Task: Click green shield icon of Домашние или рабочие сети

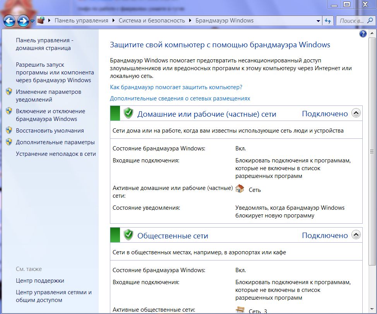Action: click(x=129, y=113)
